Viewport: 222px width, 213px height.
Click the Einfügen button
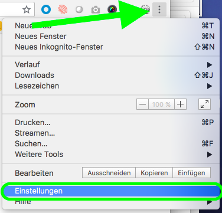(x=191, y=173)
